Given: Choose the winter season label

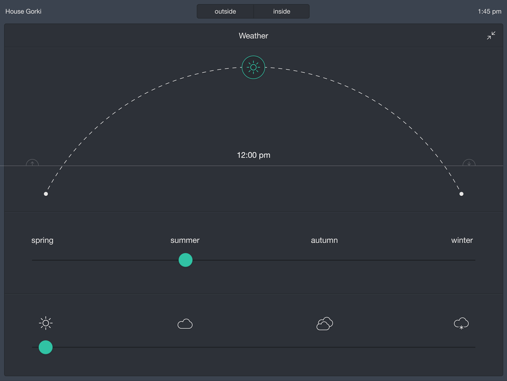Looking at the screenshot, I should [462, 240].
